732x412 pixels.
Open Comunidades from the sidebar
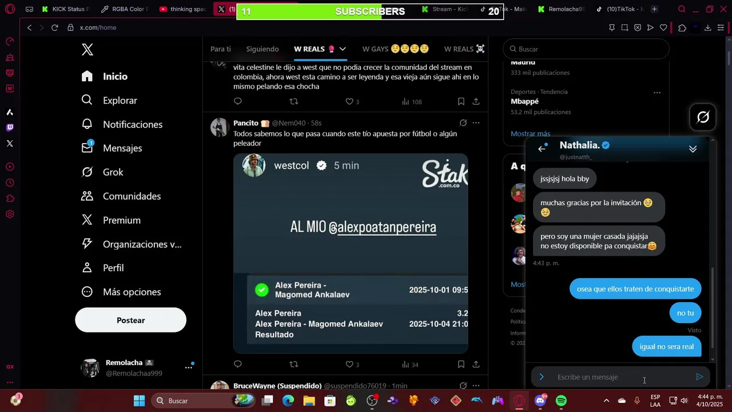[121, 196]
